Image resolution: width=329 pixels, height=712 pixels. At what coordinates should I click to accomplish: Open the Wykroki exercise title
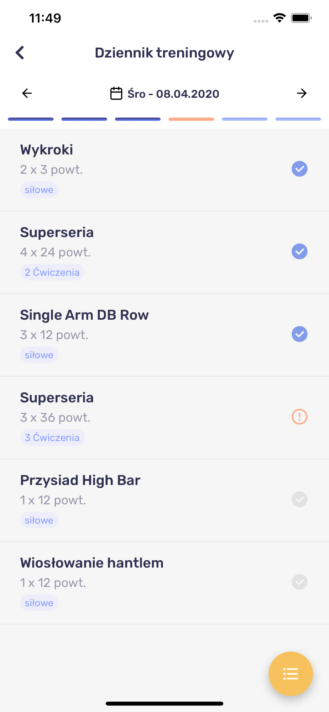click(x=47, y=150)
